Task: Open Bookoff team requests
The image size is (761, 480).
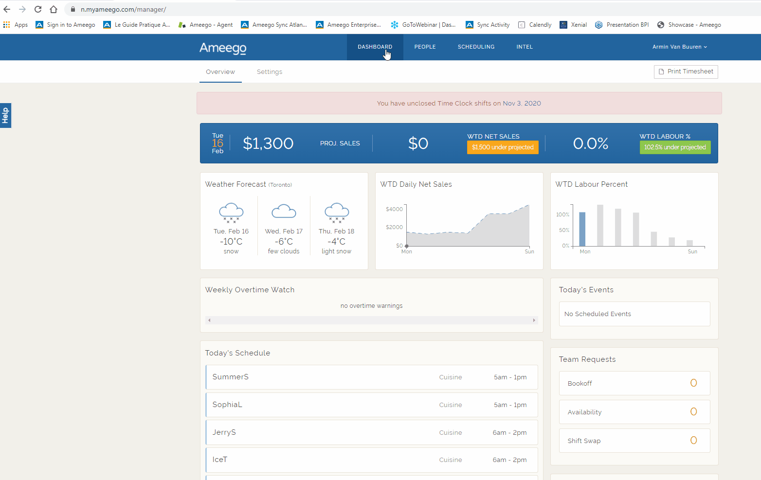Action: pyautogui.click(x=634, y=383)
